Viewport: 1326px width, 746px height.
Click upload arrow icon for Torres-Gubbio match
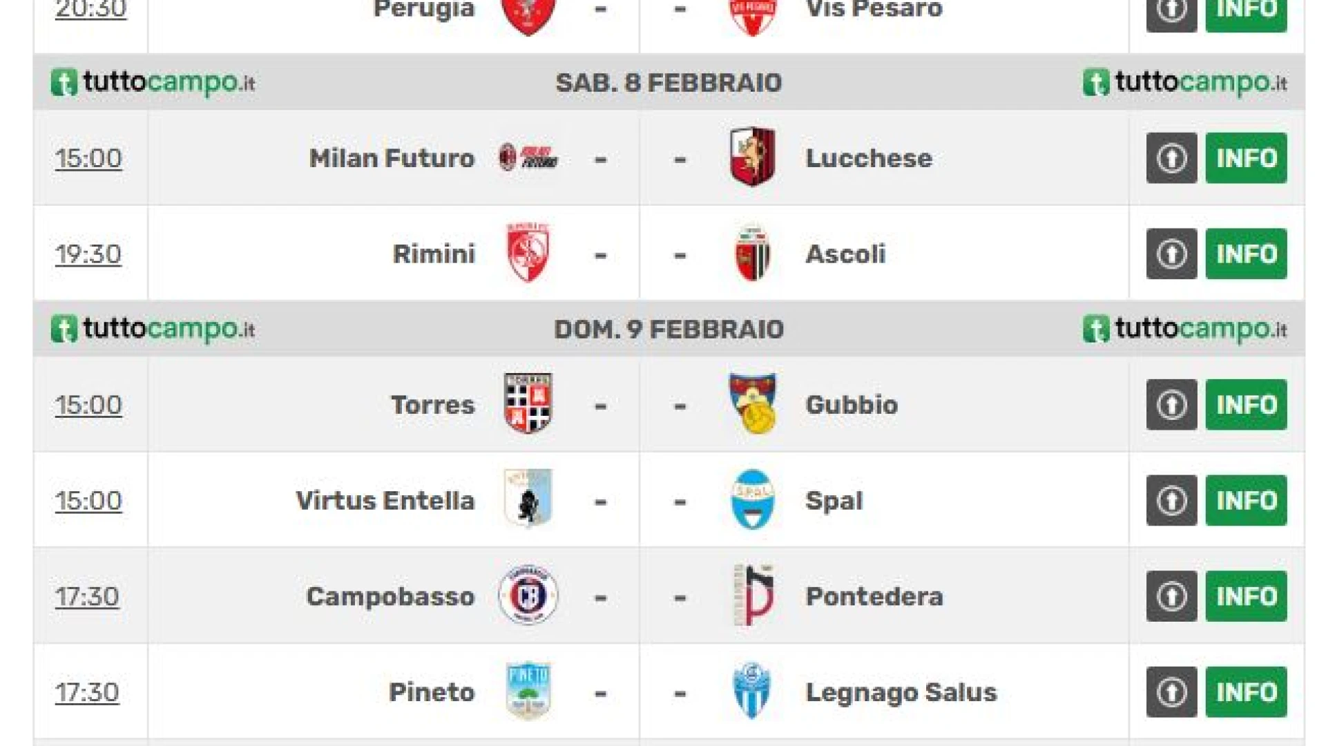pyautogui.click(x=1171, y=405)
